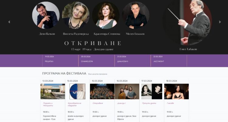Click the 18.03.2024 ensemble photo thumbnail
This screenshot has width=228, height=122.
(177, 91)
